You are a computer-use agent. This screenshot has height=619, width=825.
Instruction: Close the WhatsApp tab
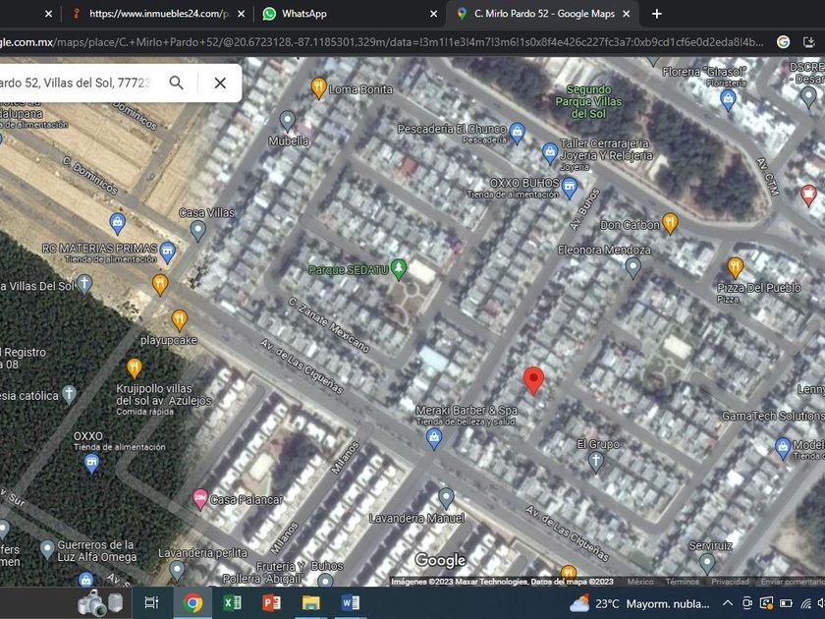(x=433, y=14)
